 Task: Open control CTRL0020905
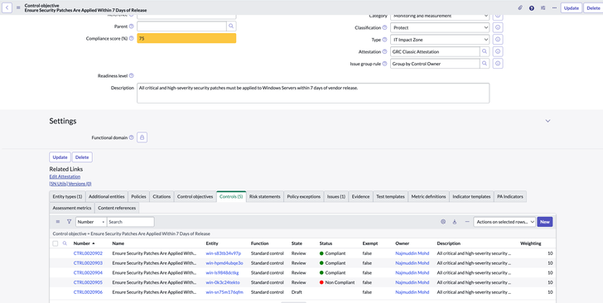click(x=88, y=282)
